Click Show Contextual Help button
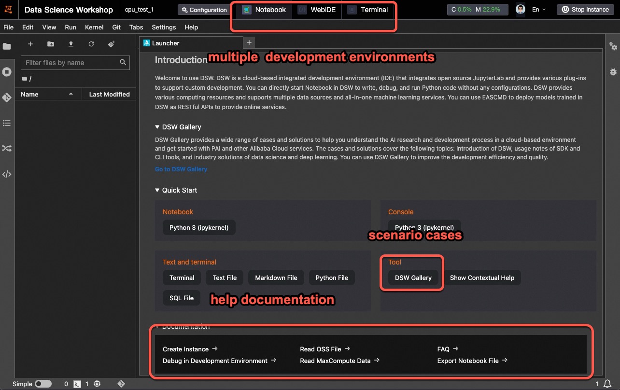This screenshot has height=390, width=620. coord(482,278)
